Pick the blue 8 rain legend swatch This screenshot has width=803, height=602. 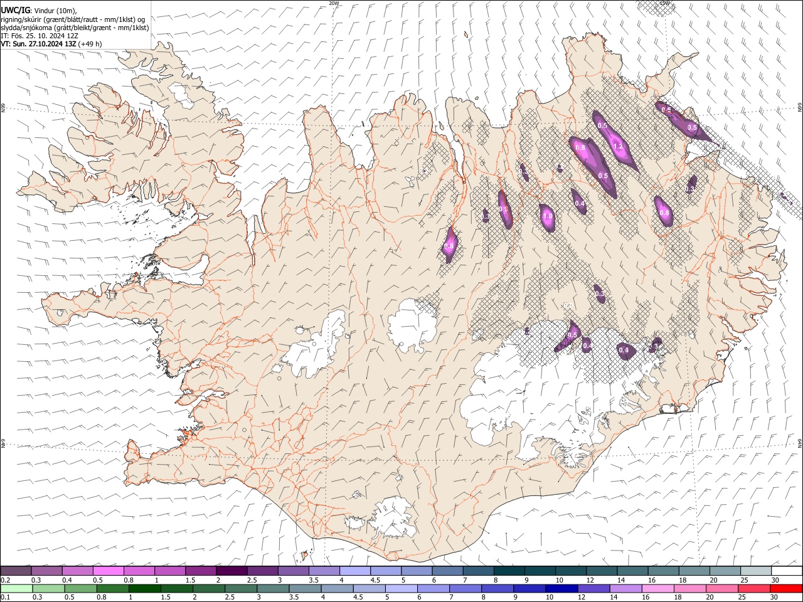click(x=497, y=588)
